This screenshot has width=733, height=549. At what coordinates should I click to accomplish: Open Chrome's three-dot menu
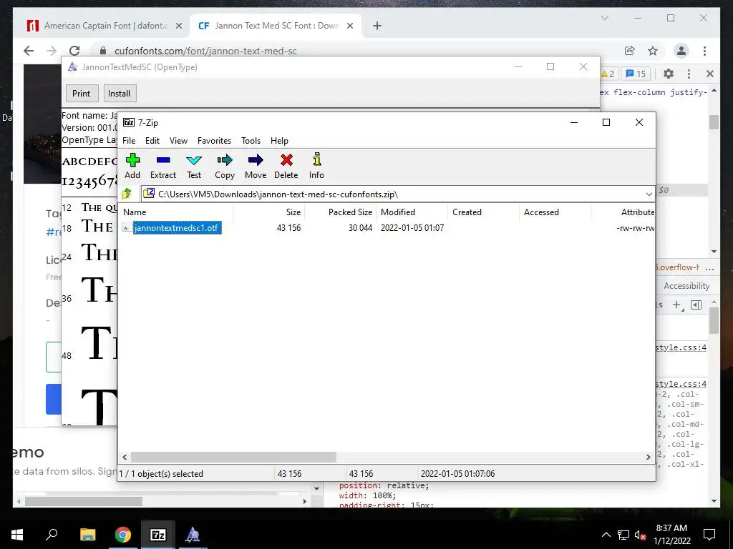point(704,51)
